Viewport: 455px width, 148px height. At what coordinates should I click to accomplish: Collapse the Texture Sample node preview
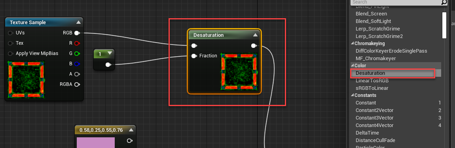78,22
